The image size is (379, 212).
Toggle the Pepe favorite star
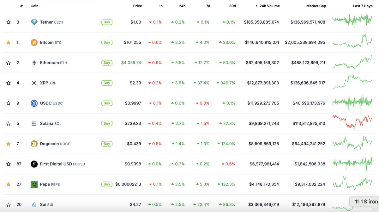[9, 184]
